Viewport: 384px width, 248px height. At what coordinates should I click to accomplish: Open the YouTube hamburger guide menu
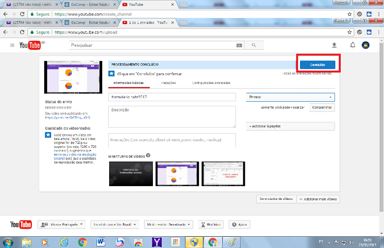click(x=12, y=45)
